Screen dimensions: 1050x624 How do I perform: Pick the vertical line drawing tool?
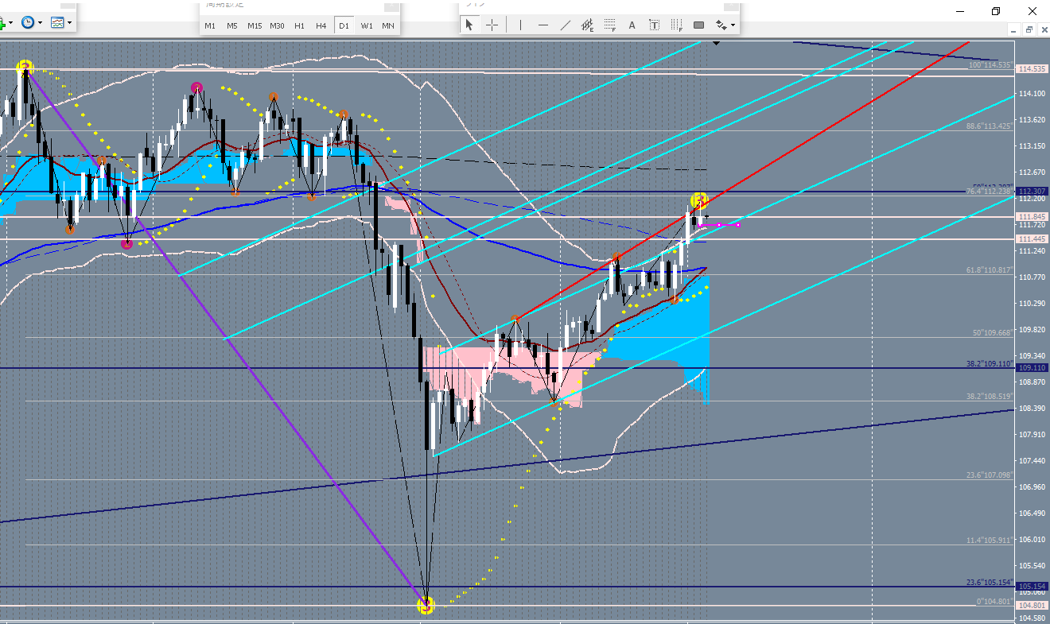coord(520,25)
